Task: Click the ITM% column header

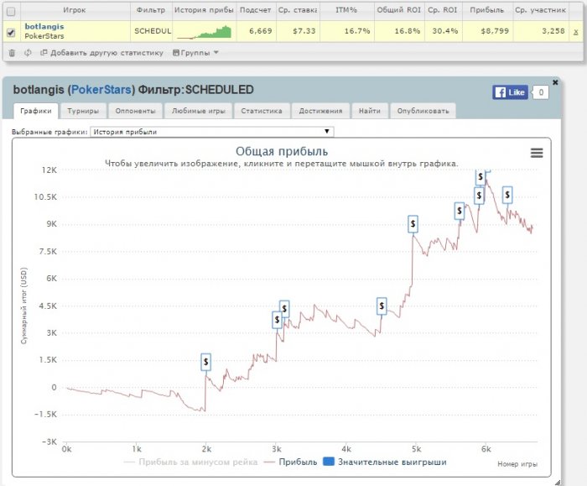Action: [345, 10]
